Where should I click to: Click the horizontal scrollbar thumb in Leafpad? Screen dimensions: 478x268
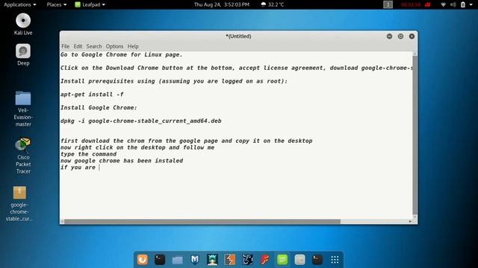202,222
